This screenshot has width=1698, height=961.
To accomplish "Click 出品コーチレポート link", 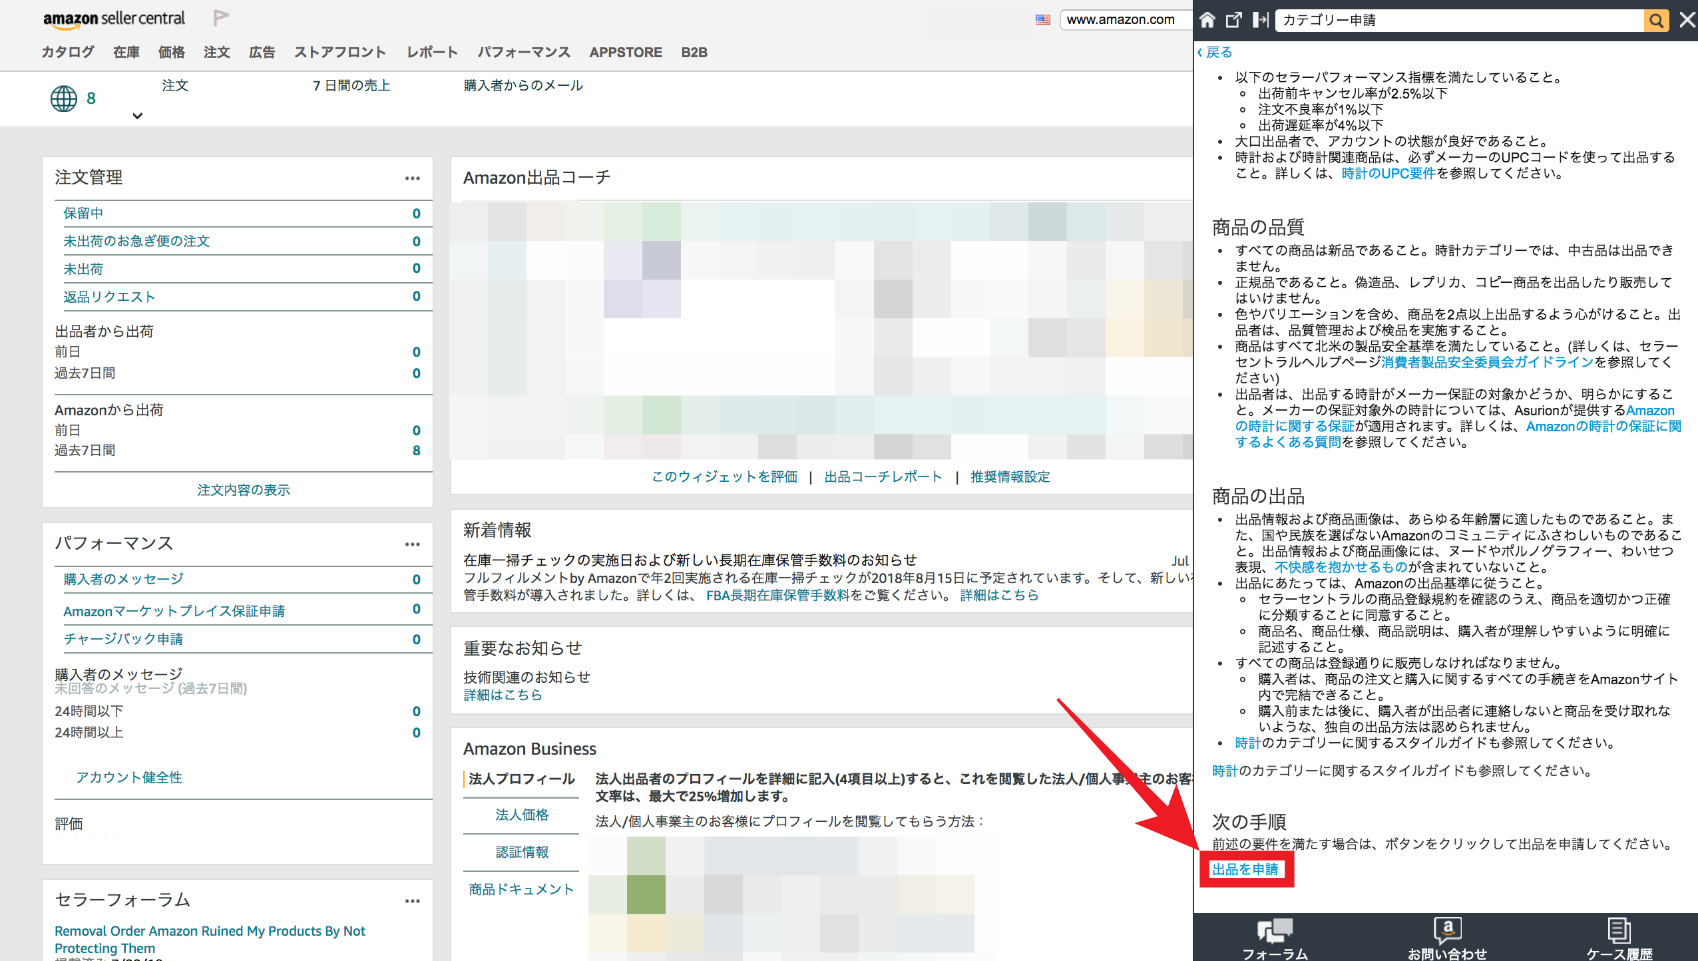I will [883, 477].
